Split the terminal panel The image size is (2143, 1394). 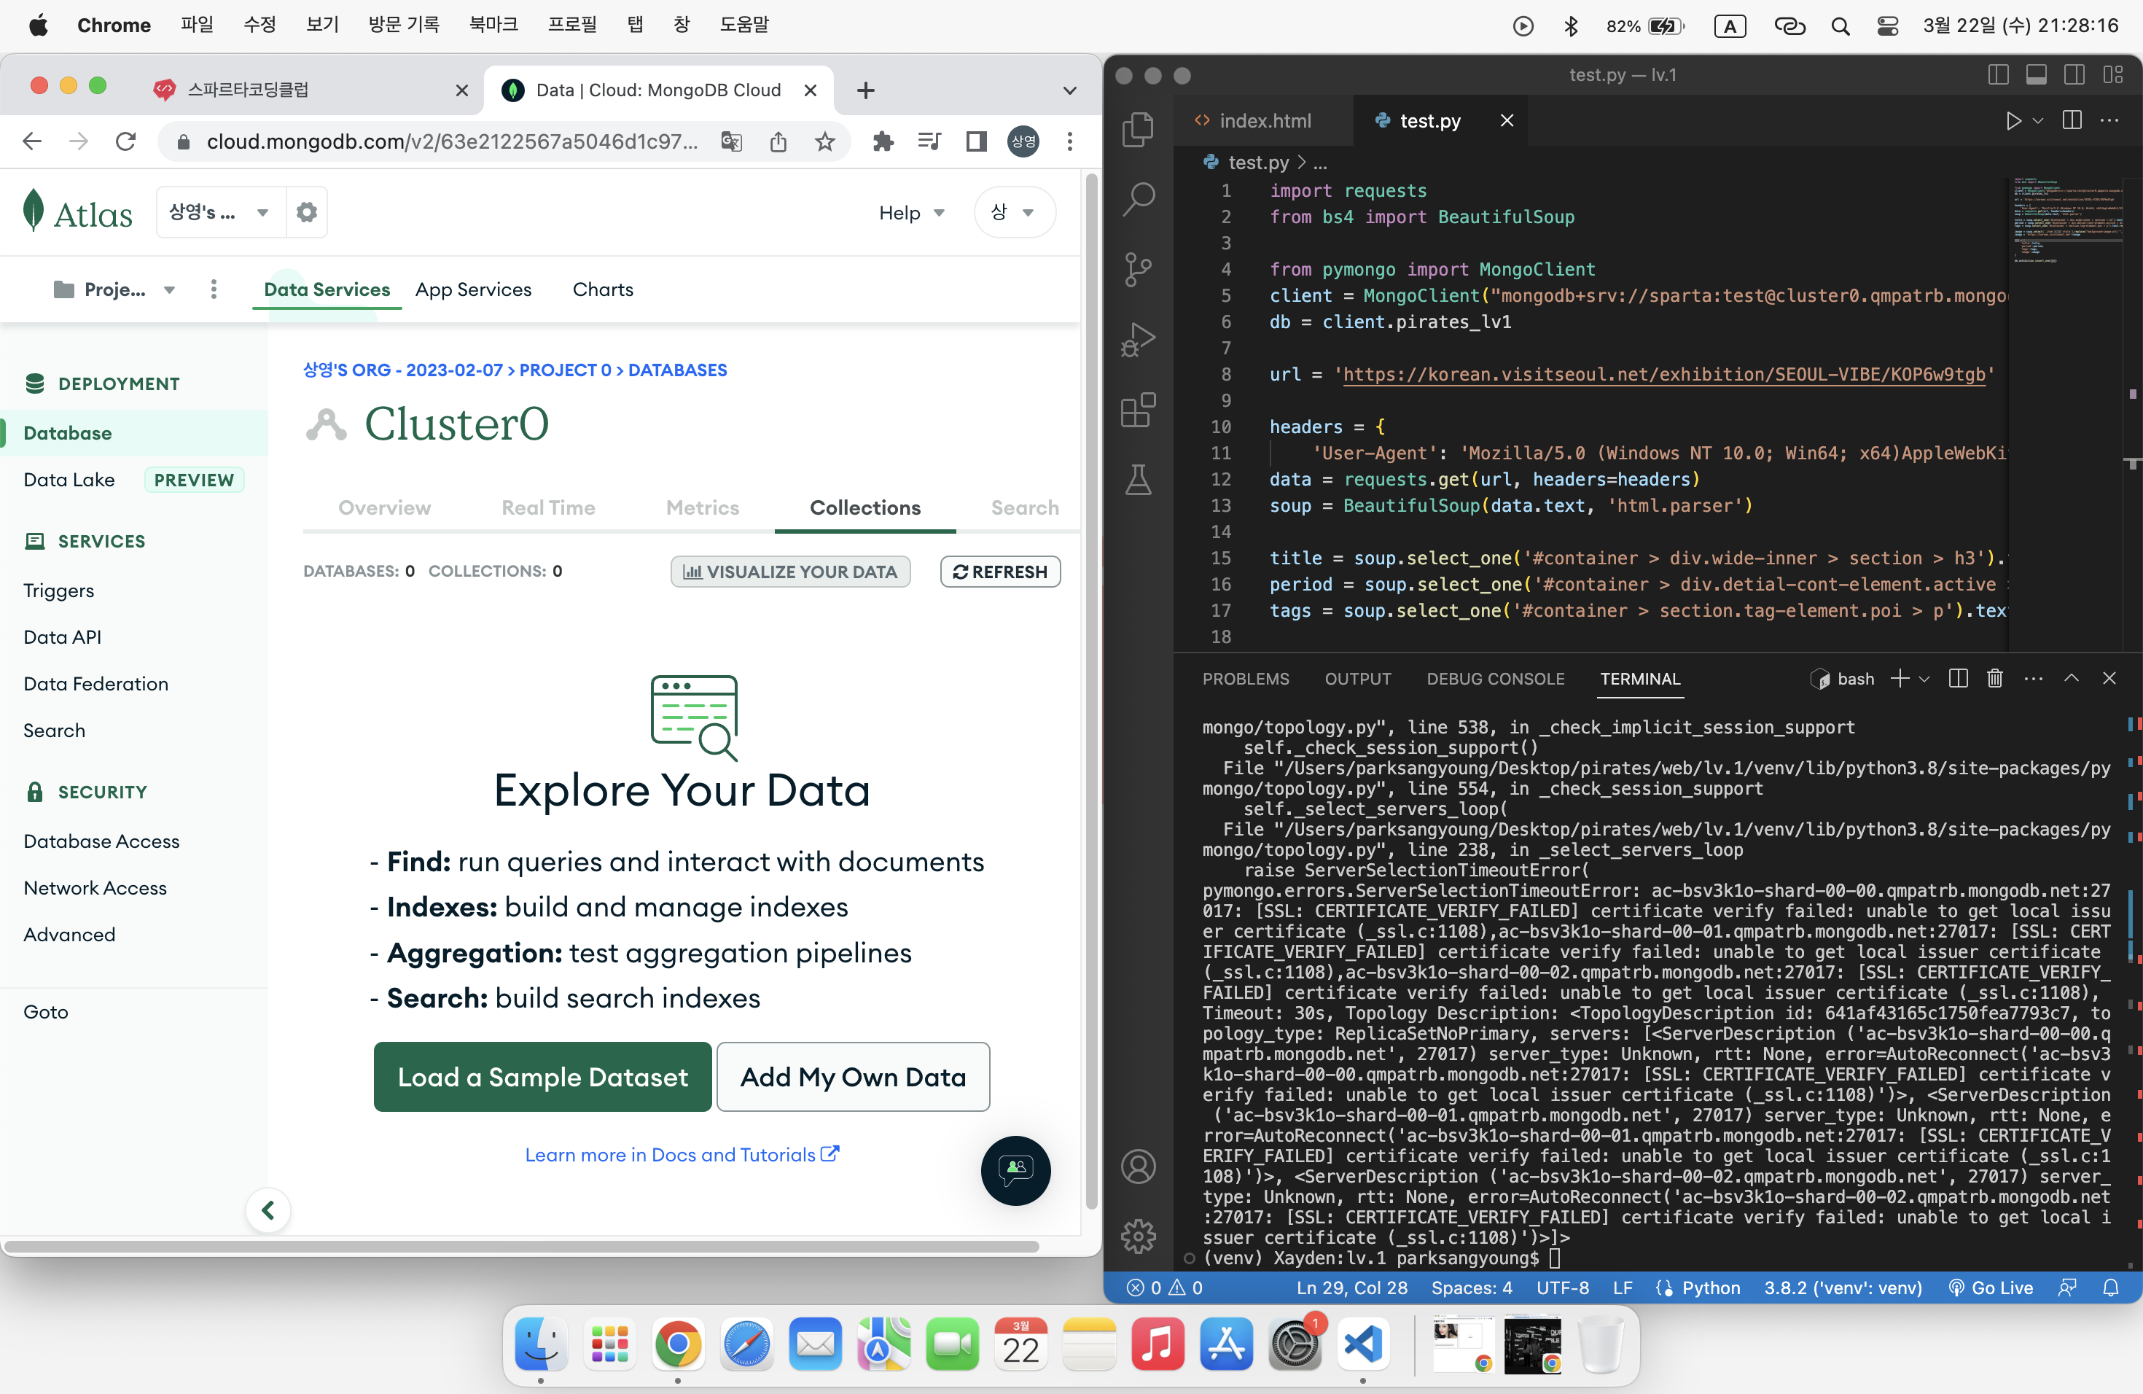[1959, 679]
